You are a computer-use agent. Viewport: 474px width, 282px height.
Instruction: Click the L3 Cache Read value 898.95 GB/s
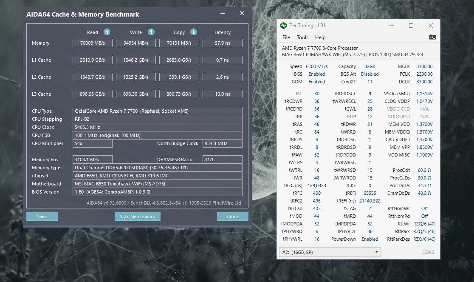click(x=93, y=94)
